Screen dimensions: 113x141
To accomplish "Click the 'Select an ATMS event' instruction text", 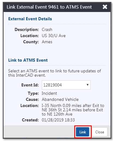I will pyautogui.click(x=55, y=73).
